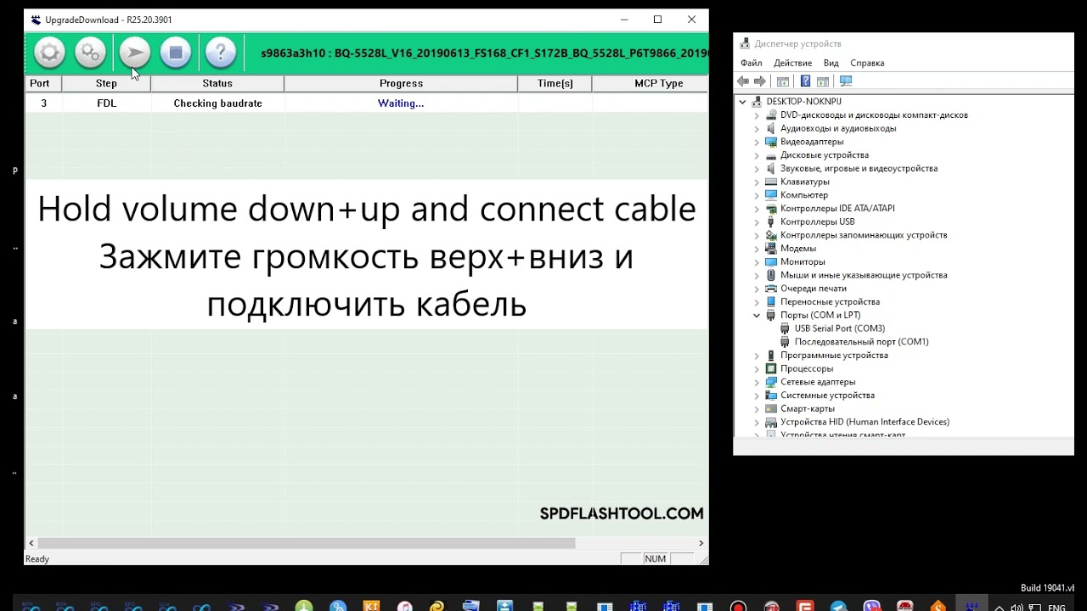The height and width of the screenshot is (611, 1087).
Task: Collapse the DESKTOP-NOKNPIJ root node
Action: (x=742, y=102)
